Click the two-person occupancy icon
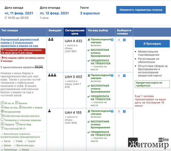Image resolution: width=171 pixels, height=151 pixels. [x=51, y=39]
